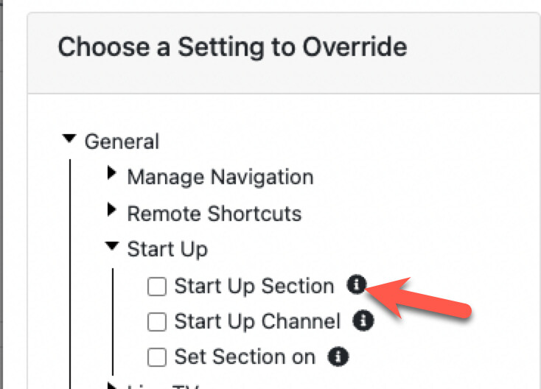Click the Start Up group label
Screen dimensions: 541x389
[x=167, y=249]
